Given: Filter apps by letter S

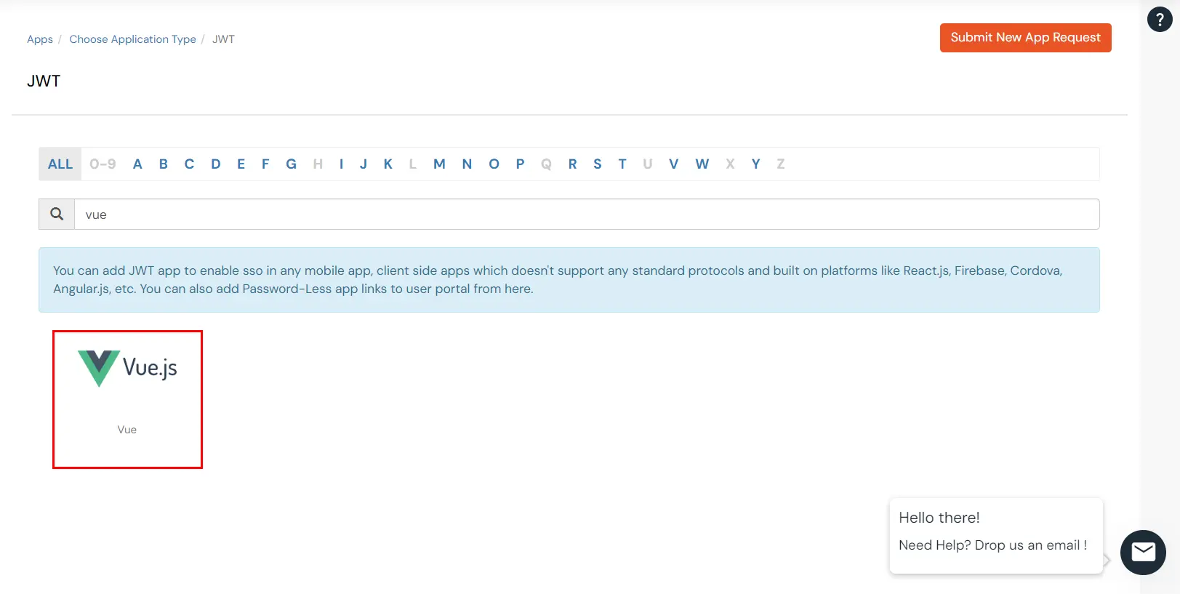Looking at the screenshot, I should tap(598, 164).
